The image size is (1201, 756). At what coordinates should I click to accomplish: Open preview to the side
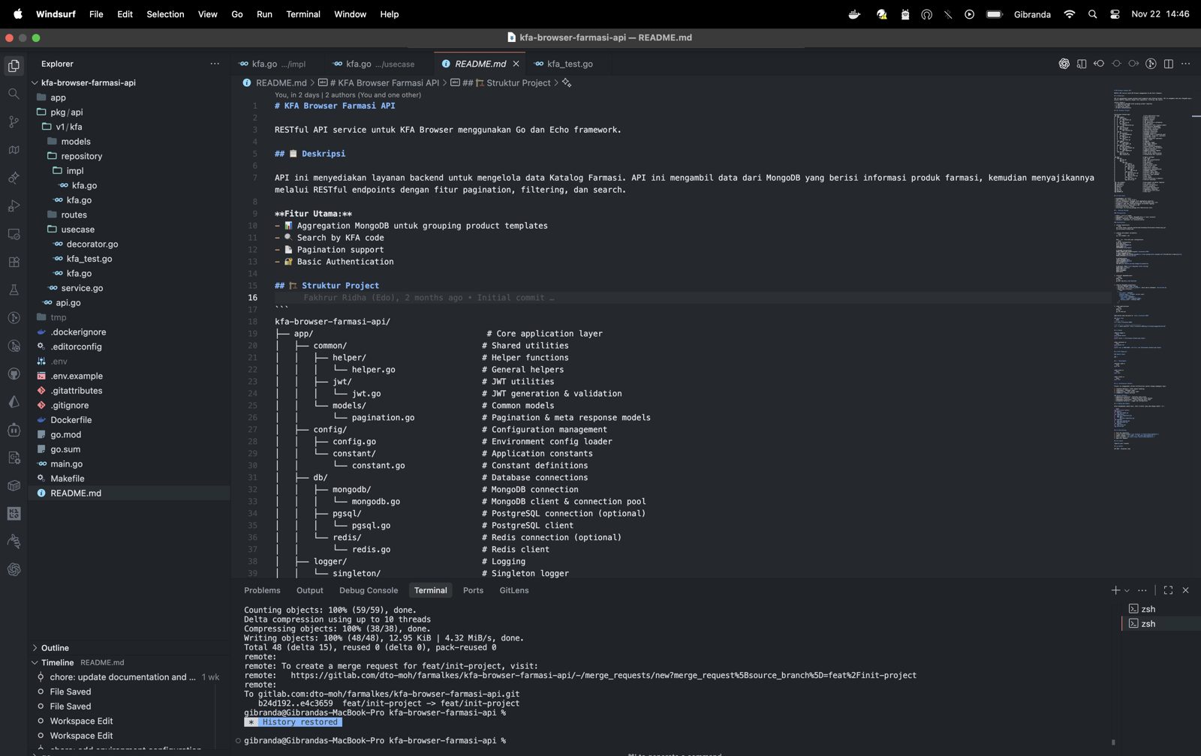(1082, 64)
